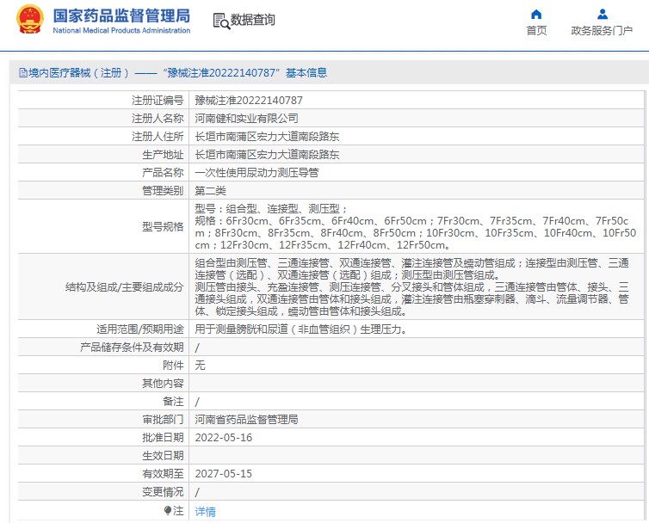Click the bulb icon beside 注

(168, 511)
